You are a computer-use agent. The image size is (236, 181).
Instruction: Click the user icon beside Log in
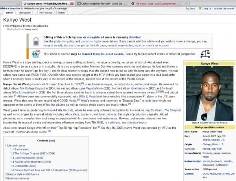click(x=200, y=8)
